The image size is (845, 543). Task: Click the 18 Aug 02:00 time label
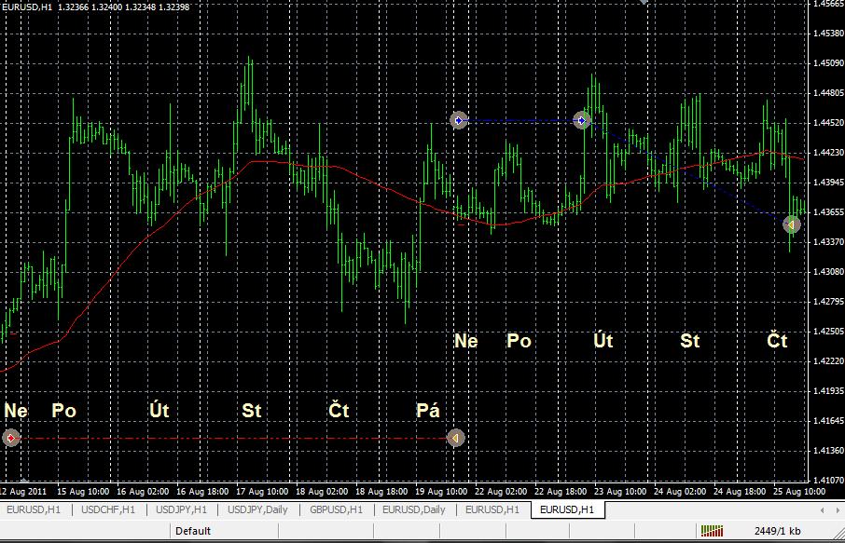[x=322, y=492]
